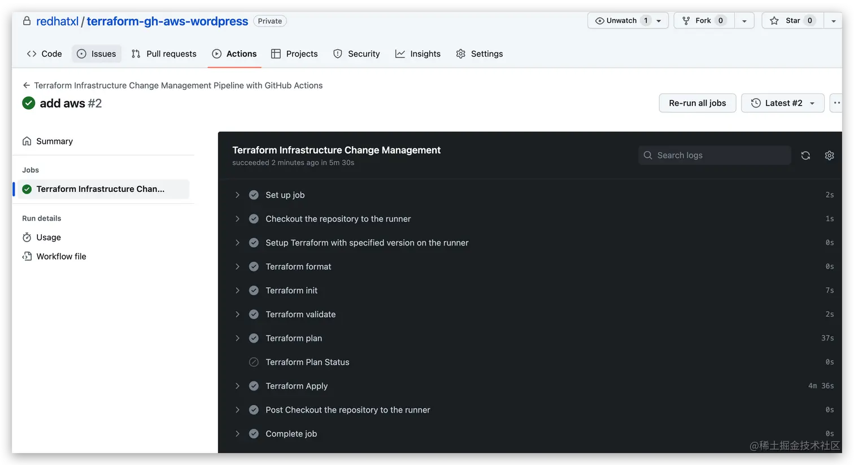Click the 4m 36s duration of Terraform Apply
The width and height of the screenshot is (854, 465).
821,386
